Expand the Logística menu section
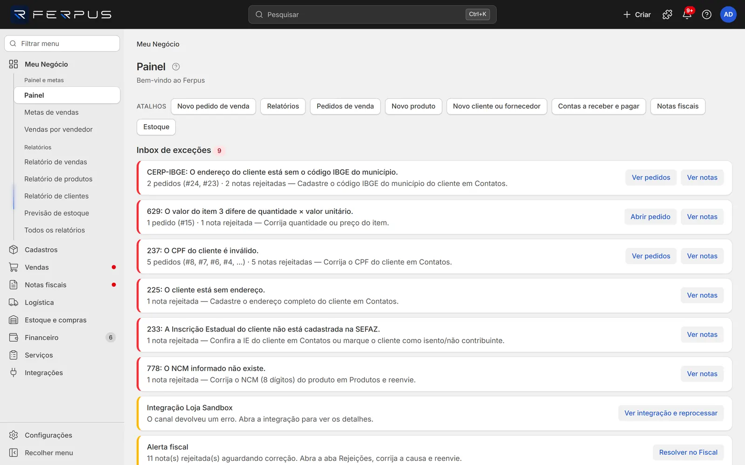The width and height of the screenshot is (745, 465). [x=62, y=303]
